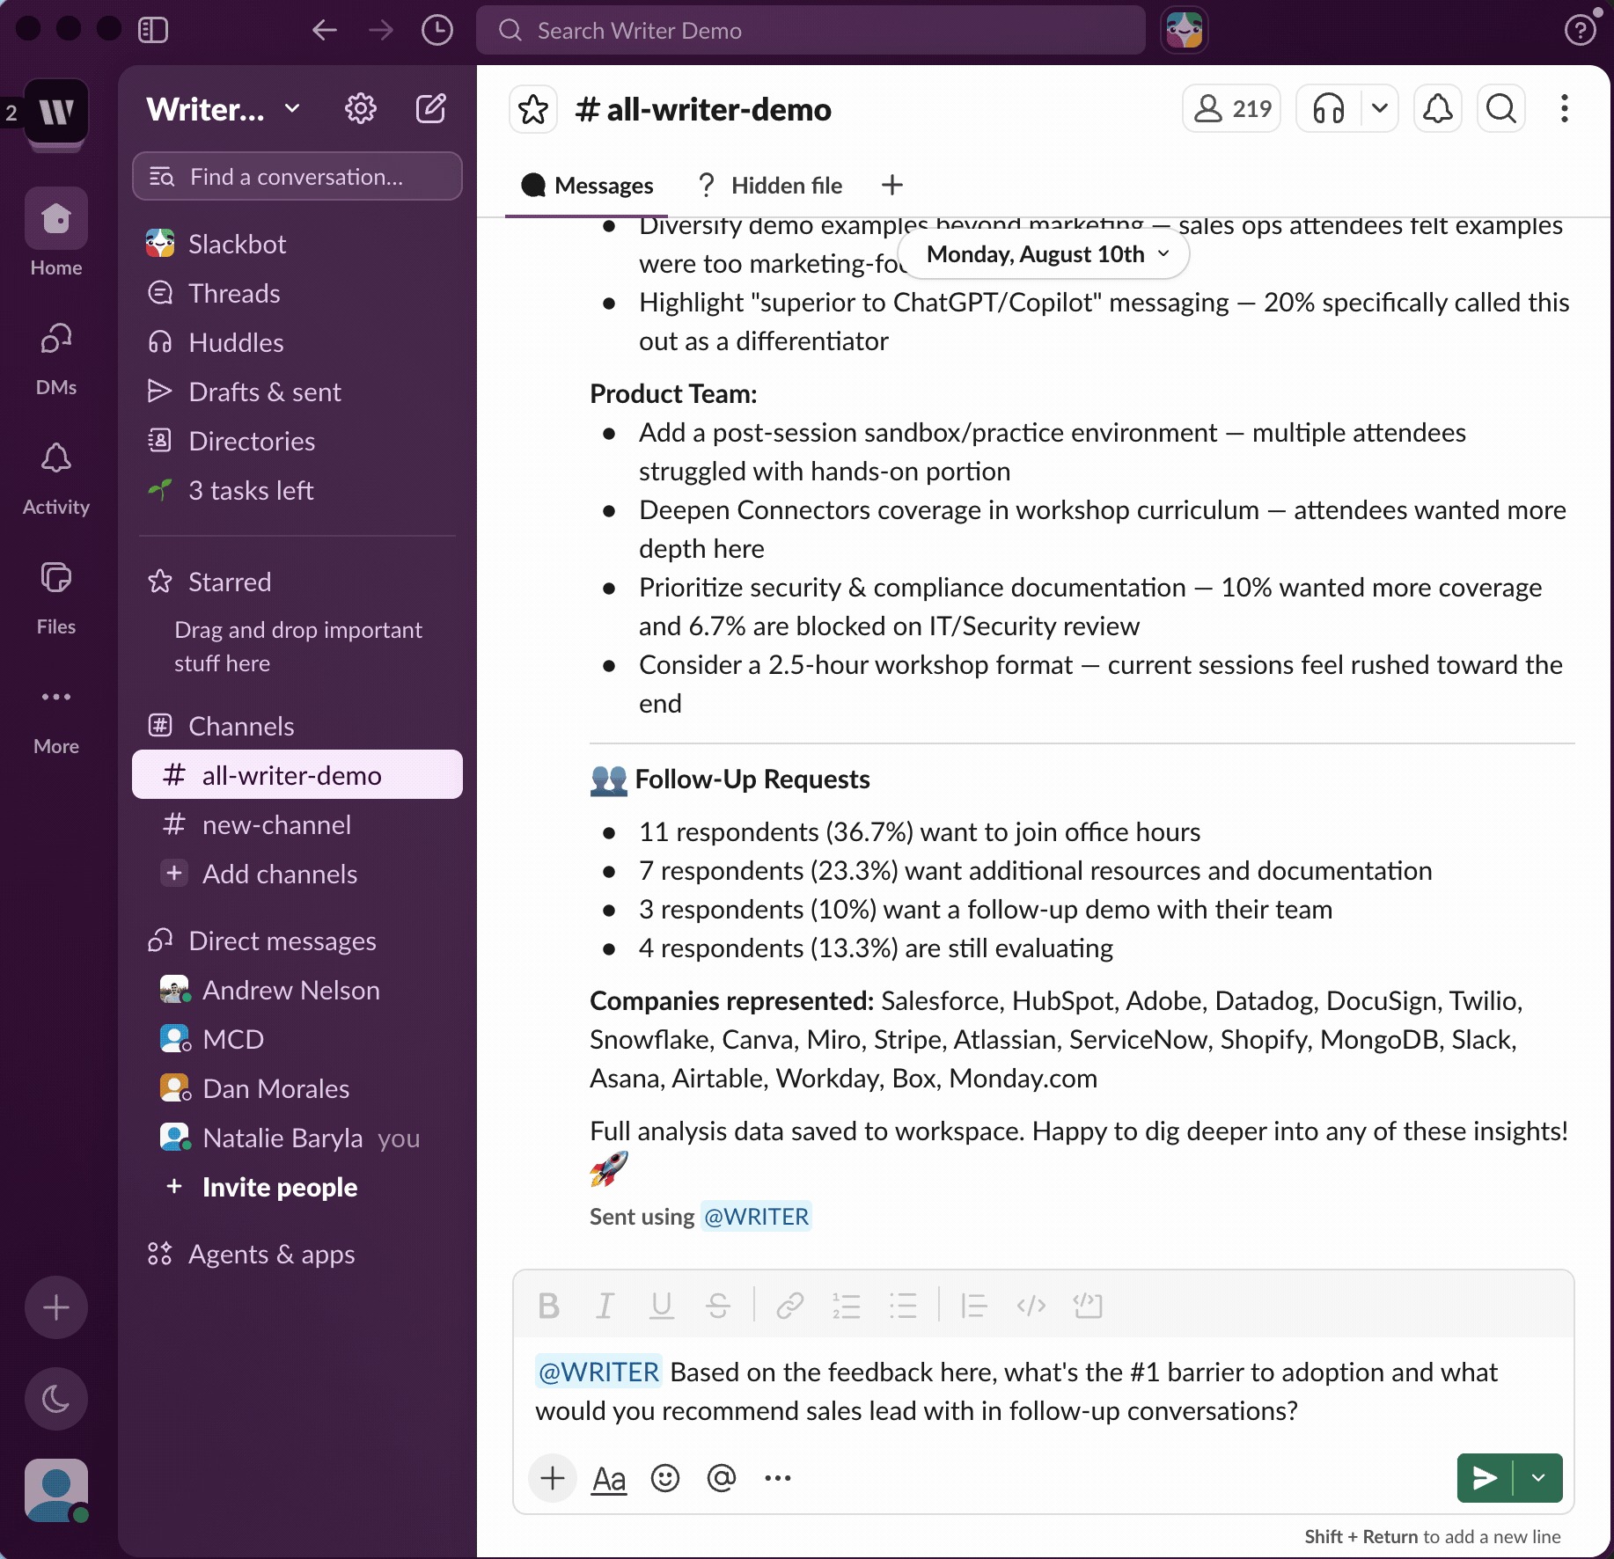The width and height of the screenshot is (1614, 1559).
Task: Toggle the sidebar panel icon
Action: 153,30
